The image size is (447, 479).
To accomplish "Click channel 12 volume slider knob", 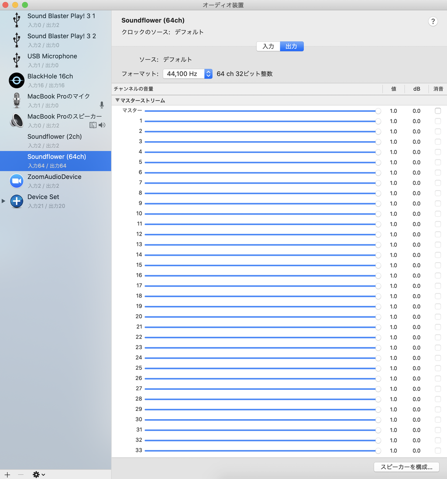I will pyautogui.click(x=378, y=235).
